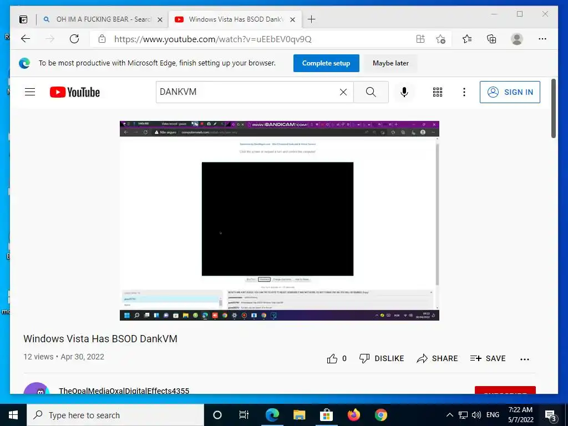Clear the DANKVM search text
The width and height of the screenshot is (568, 426).
343,92
